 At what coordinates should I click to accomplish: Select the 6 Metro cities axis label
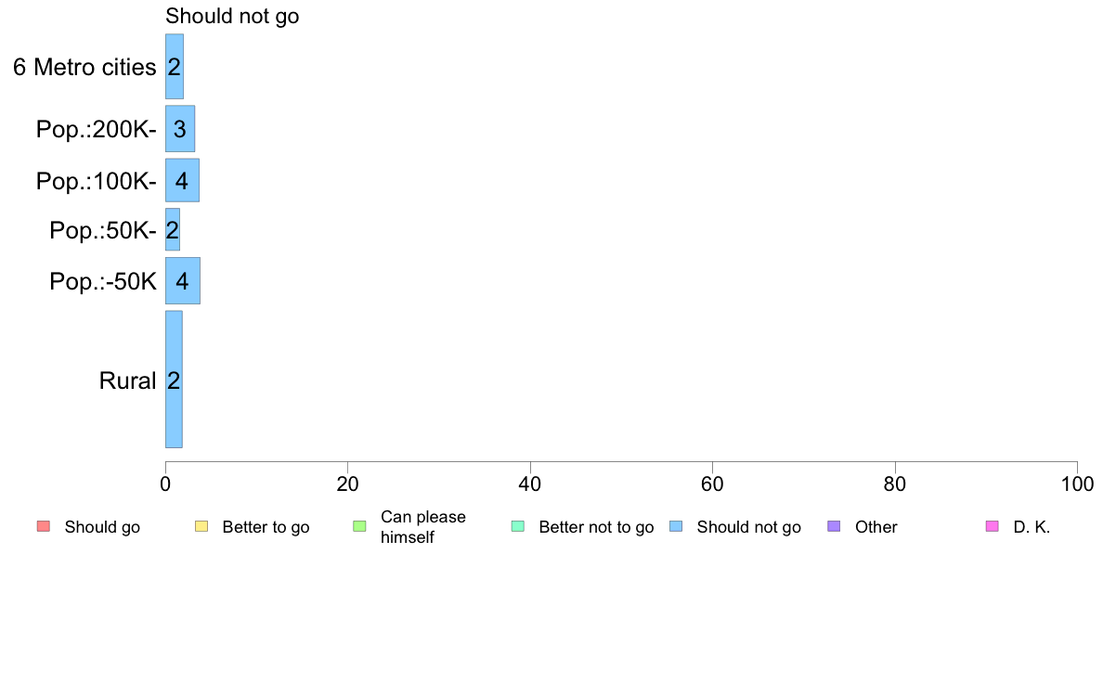(84, 67)
